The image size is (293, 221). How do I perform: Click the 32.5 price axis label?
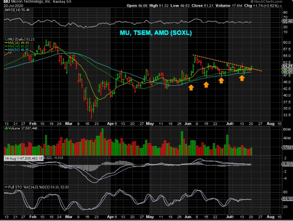tap(287, 115)
